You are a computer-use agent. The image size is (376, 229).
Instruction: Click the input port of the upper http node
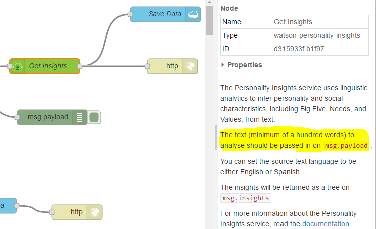click(x=147, y=66)
